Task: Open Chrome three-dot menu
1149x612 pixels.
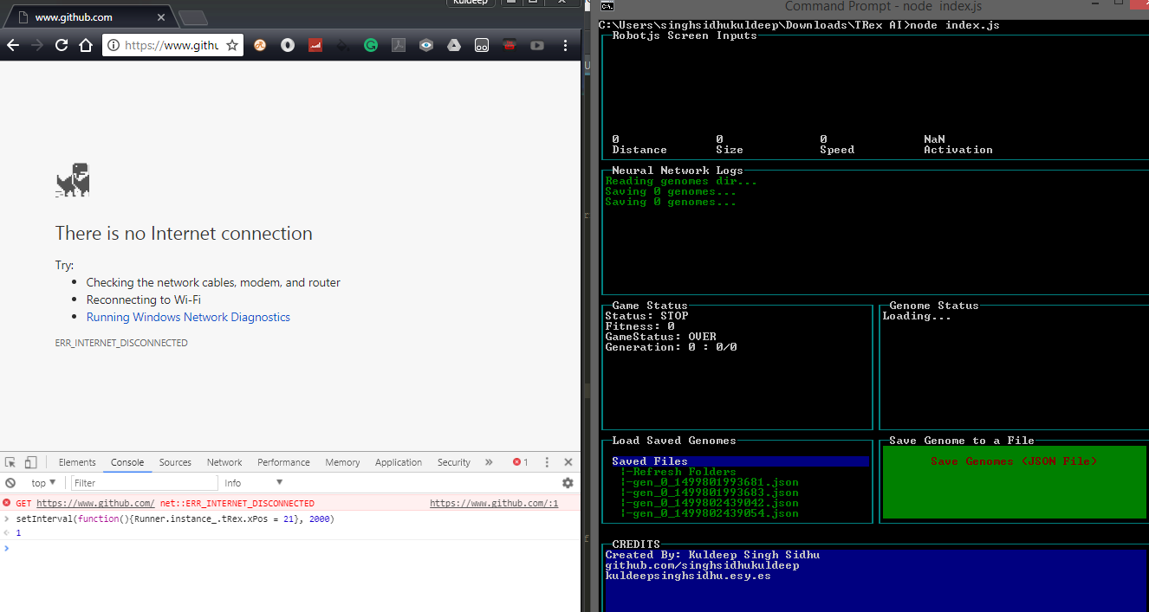Action: click(x=566, y=45)
